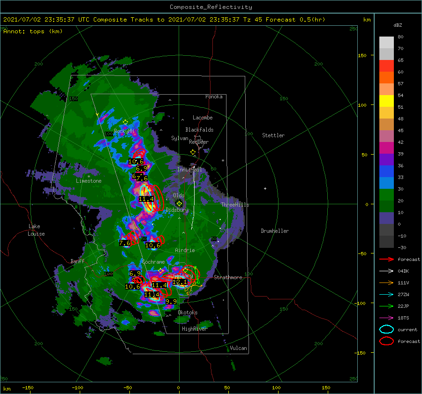The width and height of the screenshot is (422, 394).
Task: Click the Olds town label
Action: tap(179, 195)
